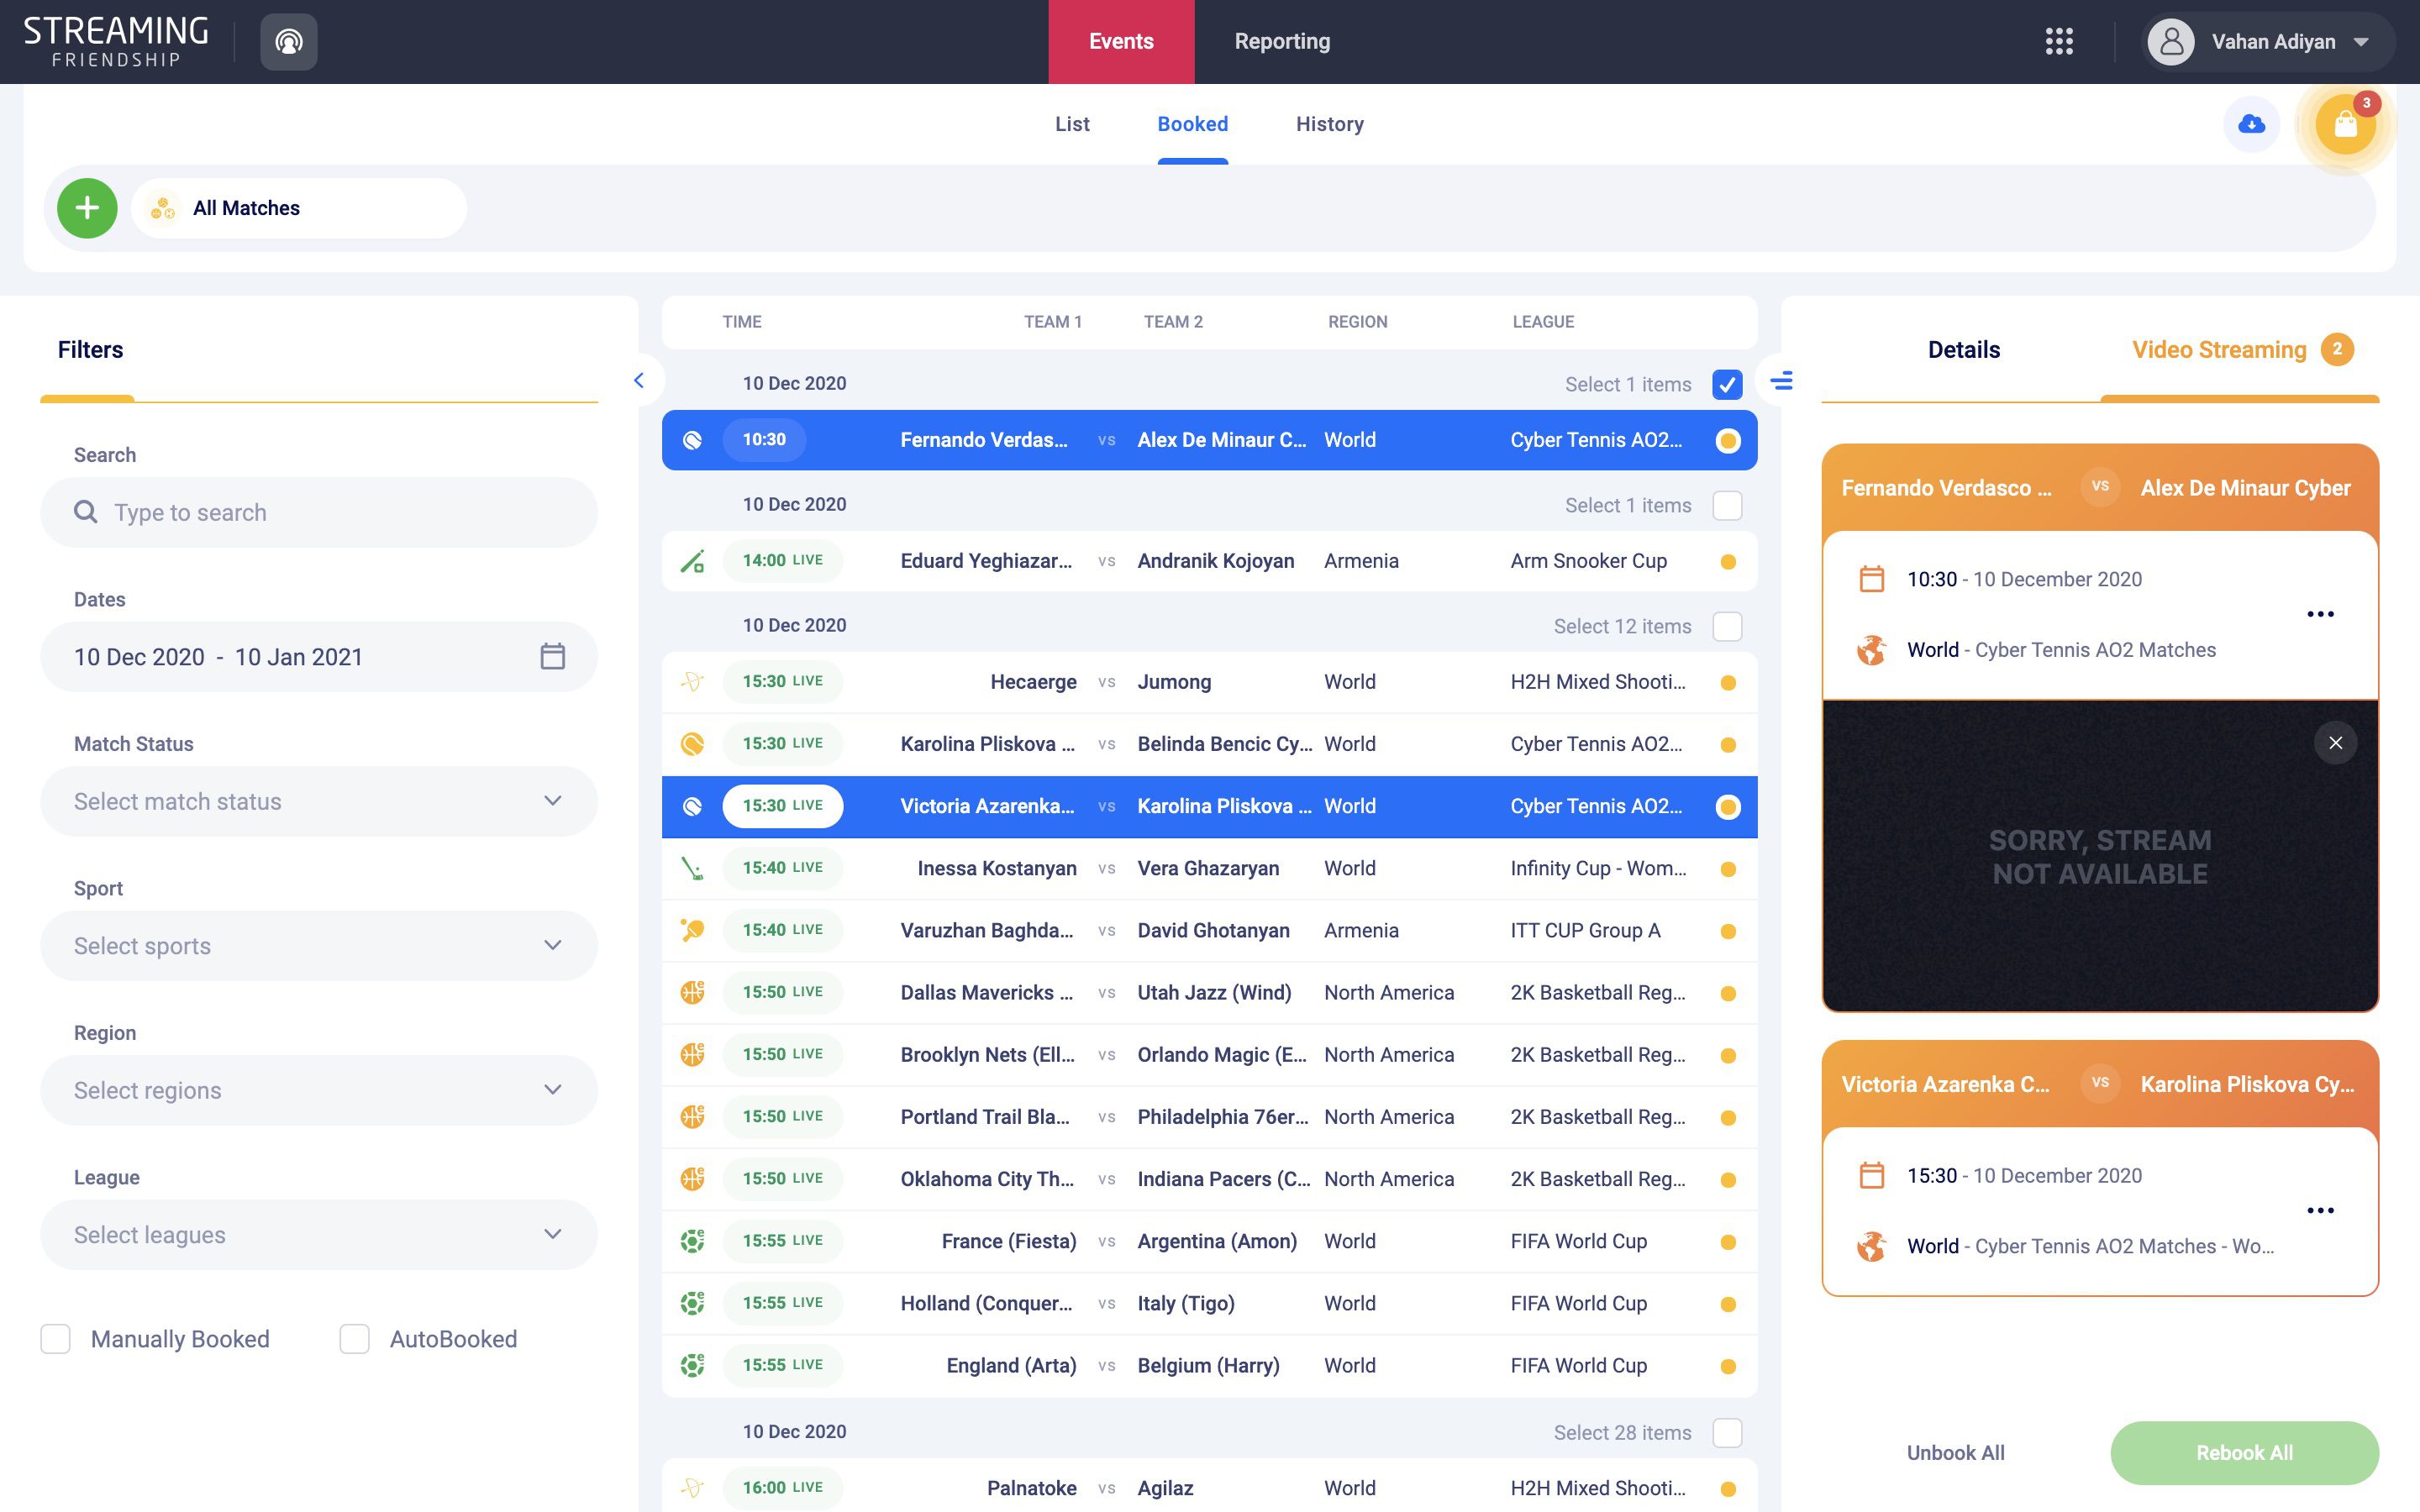Click the Rebook All button
The image size is (2420, 1512).
[2244, 1453]
